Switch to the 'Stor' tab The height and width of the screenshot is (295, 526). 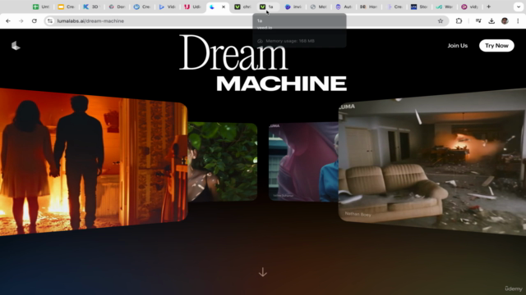coord(419,7)
